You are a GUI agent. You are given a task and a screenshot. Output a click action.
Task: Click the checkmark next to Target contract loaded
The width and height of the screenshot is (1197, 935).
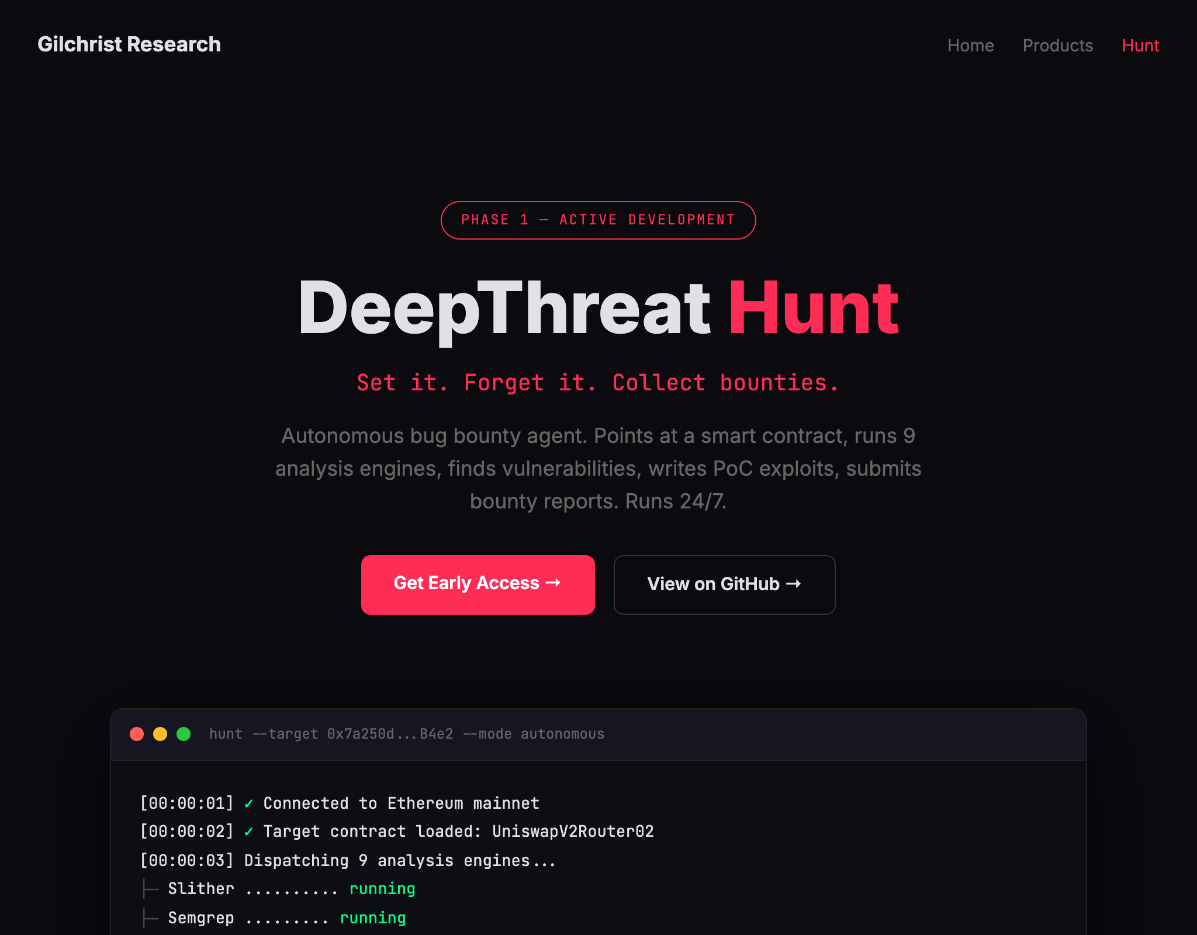pyautogui.click(x=248, y=832)
